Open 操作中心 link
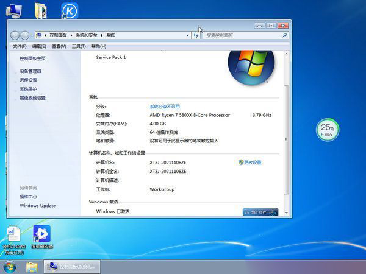Image resolution: width=366 pixels, height=274 pixels. [28, 197]
